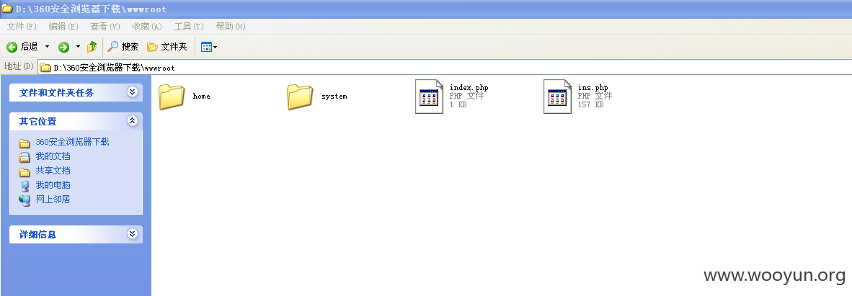Screen dimensions: 852x296
Task: Open the 我的文档 link
Action: pyautogui.click(x=53, y=156)
